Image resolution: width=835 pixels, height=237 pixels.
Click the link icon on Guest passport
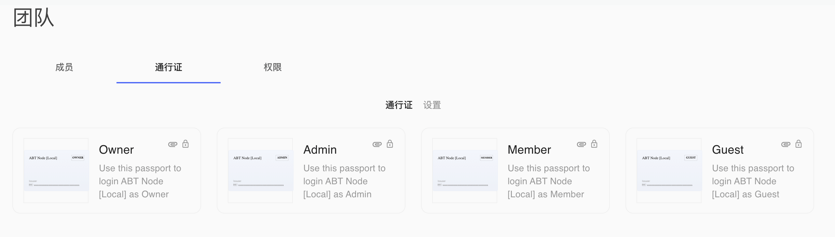[x=786, y=144]
